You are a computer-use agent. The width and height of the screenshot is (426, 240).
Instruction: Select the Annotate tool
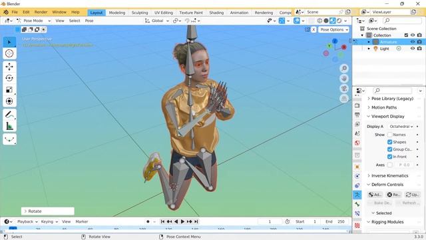[9, 115]
